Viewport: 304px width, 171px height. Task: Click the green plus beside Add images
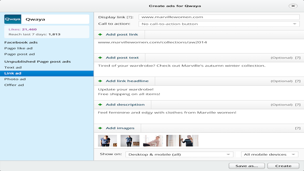pos(100,128)
